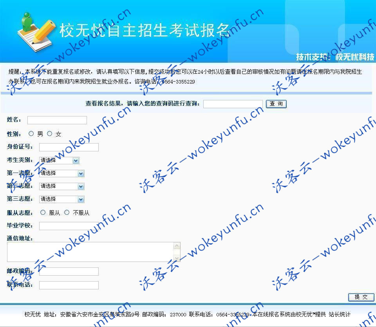The height and width of the screenshot is (327, 376).
Task: Click the 姓名 text field
Action: coord(57,120)
